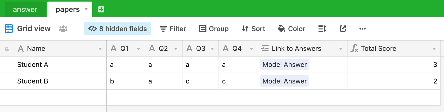Open the Group options
This screenshot has width=444, height=112.
pyautogui.click(x=214, y=29)
